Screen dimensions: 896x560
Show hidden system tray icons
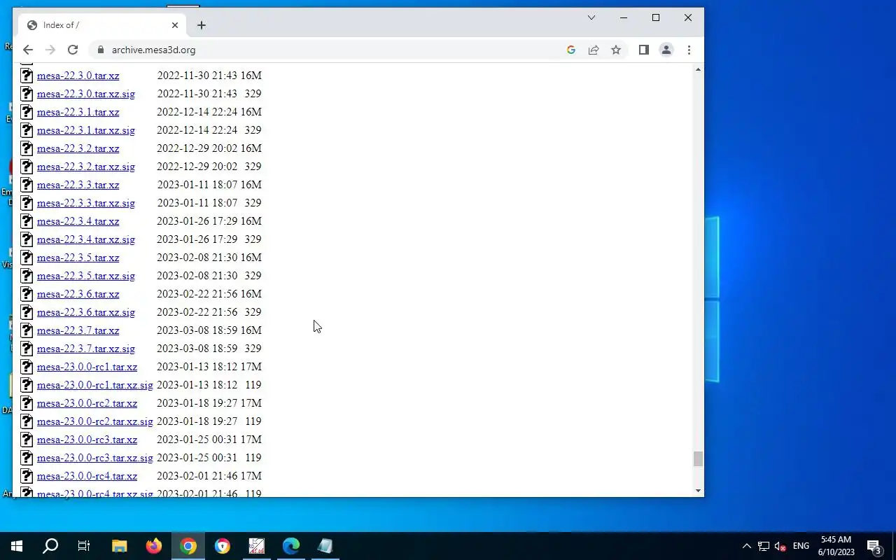[x=746, y=546]
